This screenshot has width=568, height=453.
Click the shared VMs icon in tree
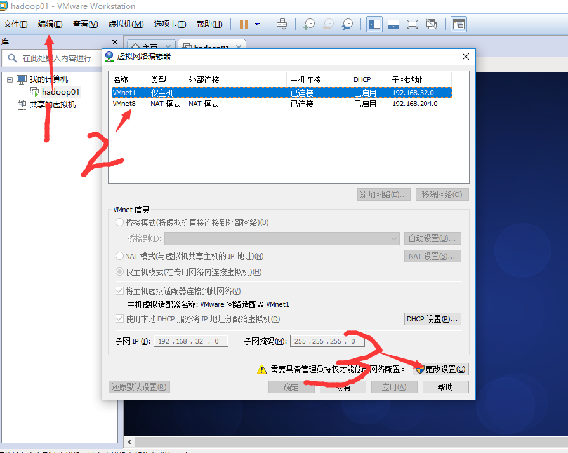pyautogui.click(x=22, y=105)
